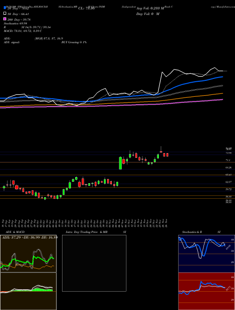This screenshot has width=235, height=310.
Task: Open the red RSI chart panel
Action: coord(206,291)
